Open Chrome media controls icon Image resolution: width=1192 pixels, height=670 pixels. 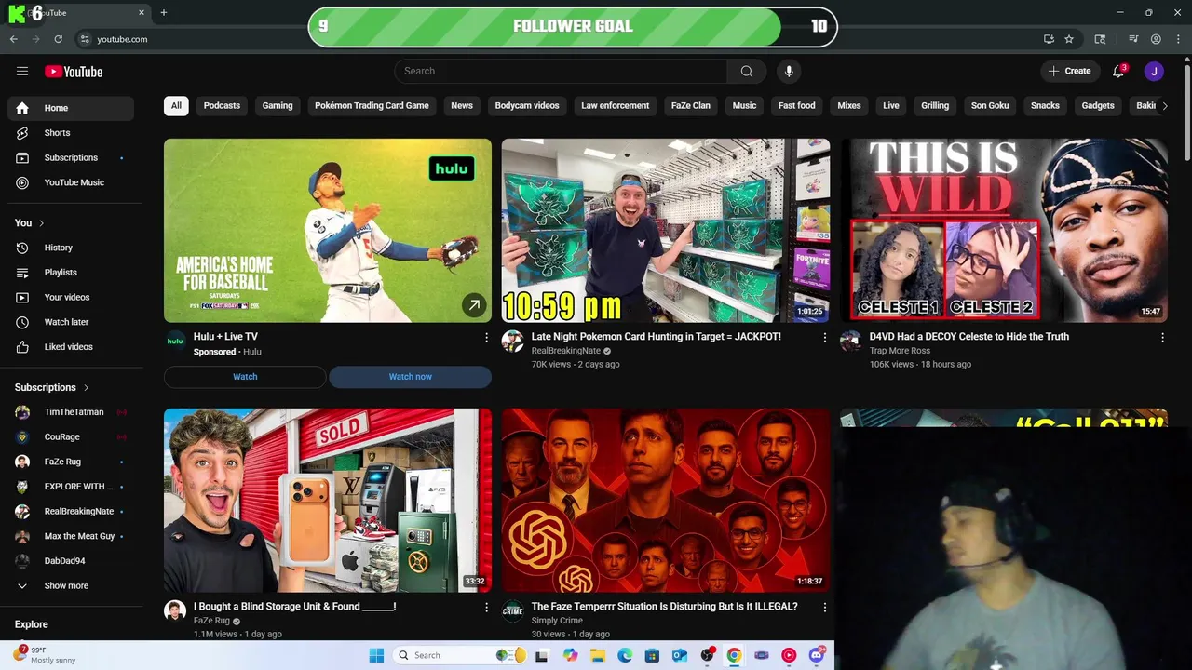click(x=1133, y=39)
